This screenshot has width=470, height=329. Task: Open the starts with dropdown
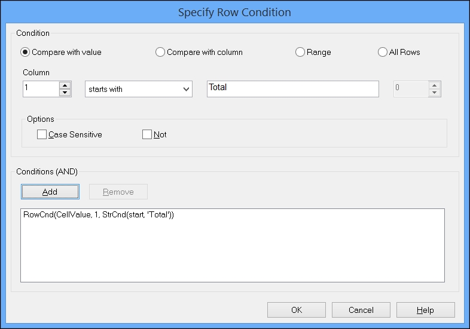139,89
